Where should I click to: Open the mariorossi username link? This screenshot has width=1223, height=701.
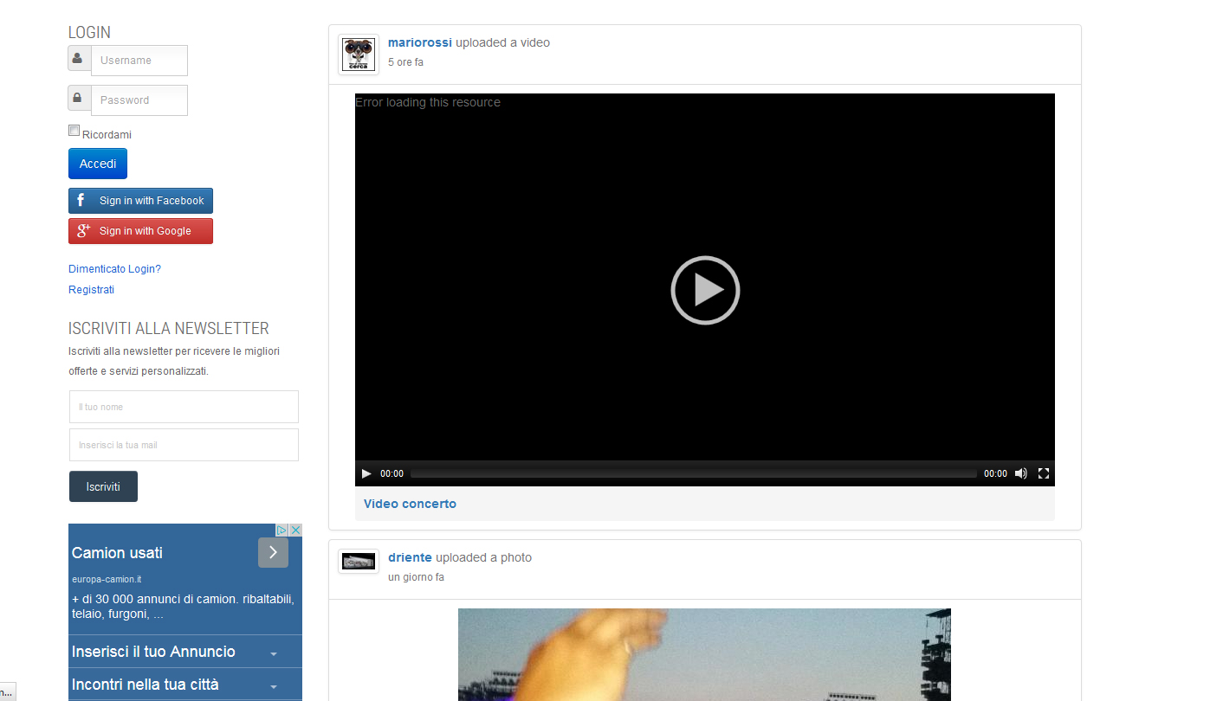(x=420, y=42)
